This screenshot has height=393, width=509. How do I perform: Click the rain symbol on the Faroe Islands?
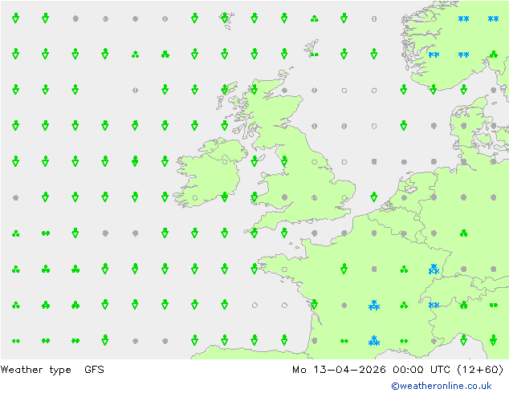[x=225, y=18]
